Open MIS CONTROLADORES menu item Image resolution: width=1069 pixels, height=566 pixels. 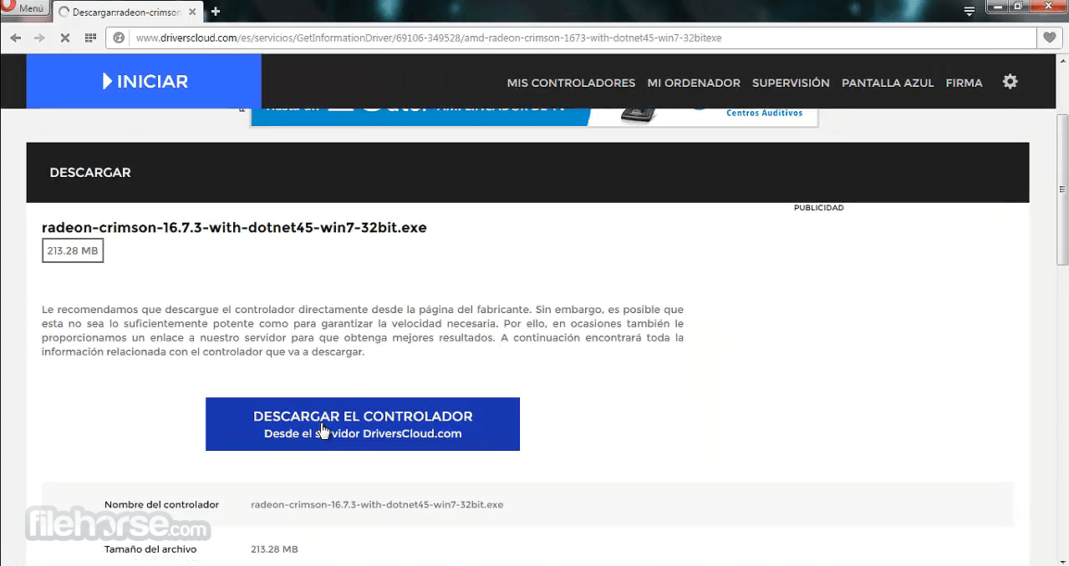coord(571,83)
